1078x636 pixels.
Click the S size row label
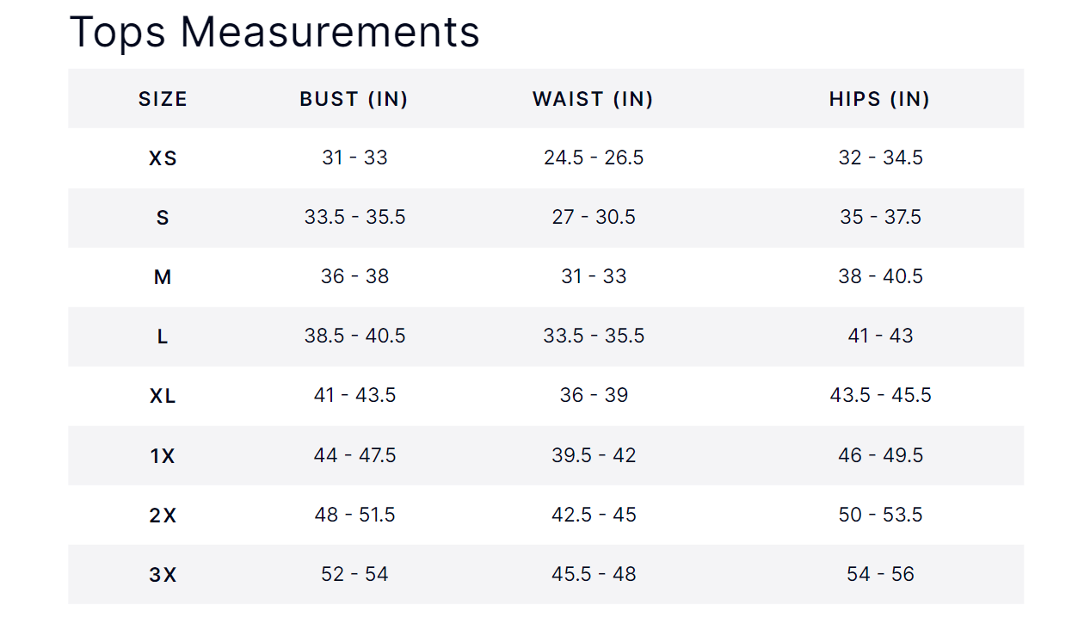pyautogui.click(x=163, y=218)
